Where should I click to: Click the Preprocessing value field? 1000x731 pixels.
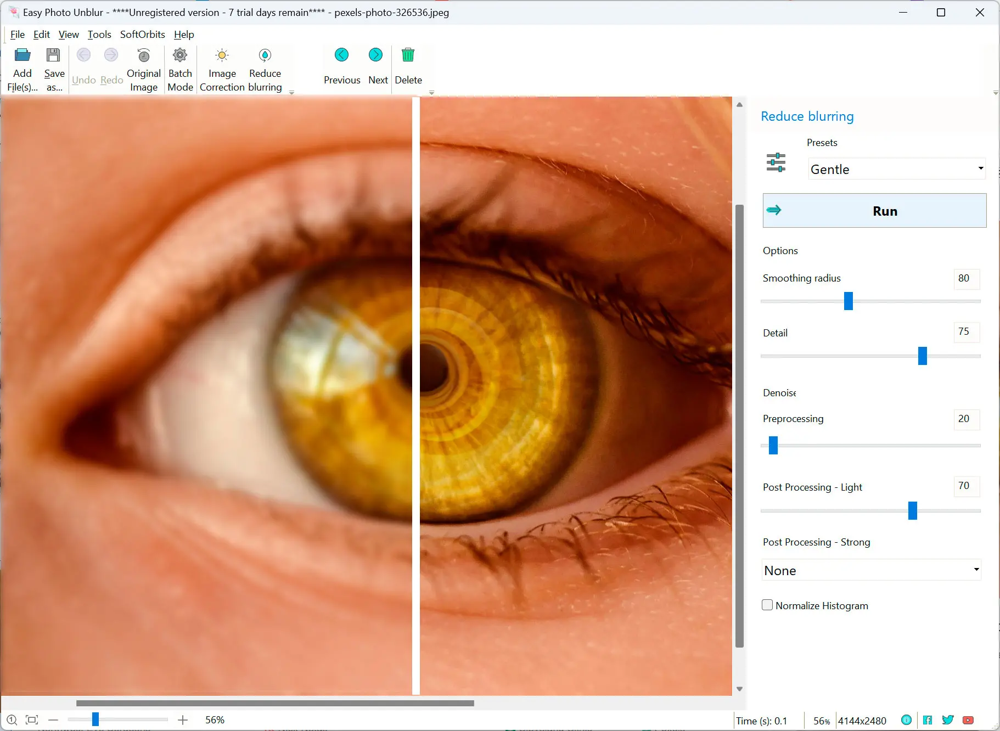[966, 419]
